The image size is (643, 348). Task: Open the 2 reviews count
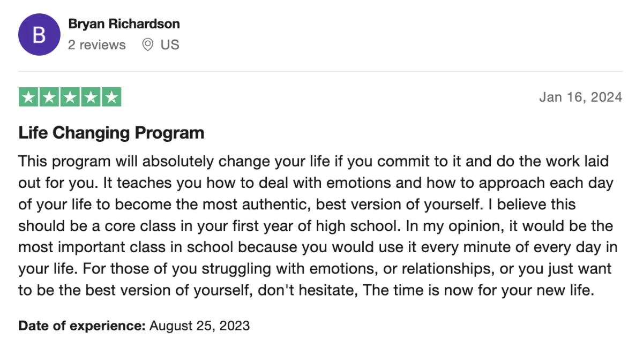coord(96,45)
